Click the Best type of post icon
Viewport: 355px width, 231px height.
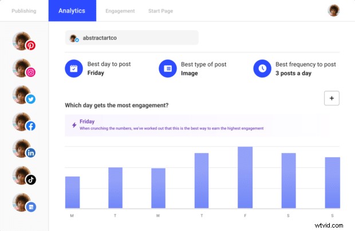tap(168, 68)
